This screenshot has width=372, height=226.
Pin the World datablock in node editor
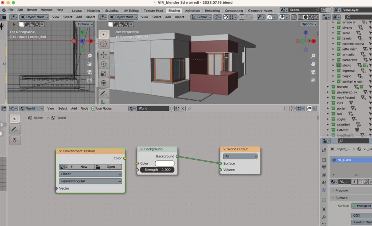189,109
